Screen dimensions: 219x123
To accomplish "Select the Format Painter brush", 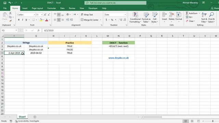I will click(10, 21).
